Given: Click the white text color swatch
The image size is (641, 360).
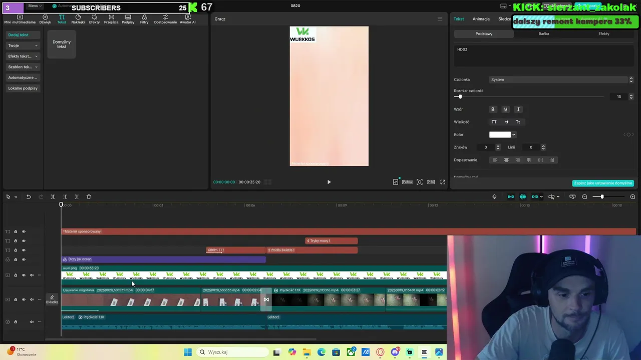Looking at the screenshot, I should [x=500, y=134].
